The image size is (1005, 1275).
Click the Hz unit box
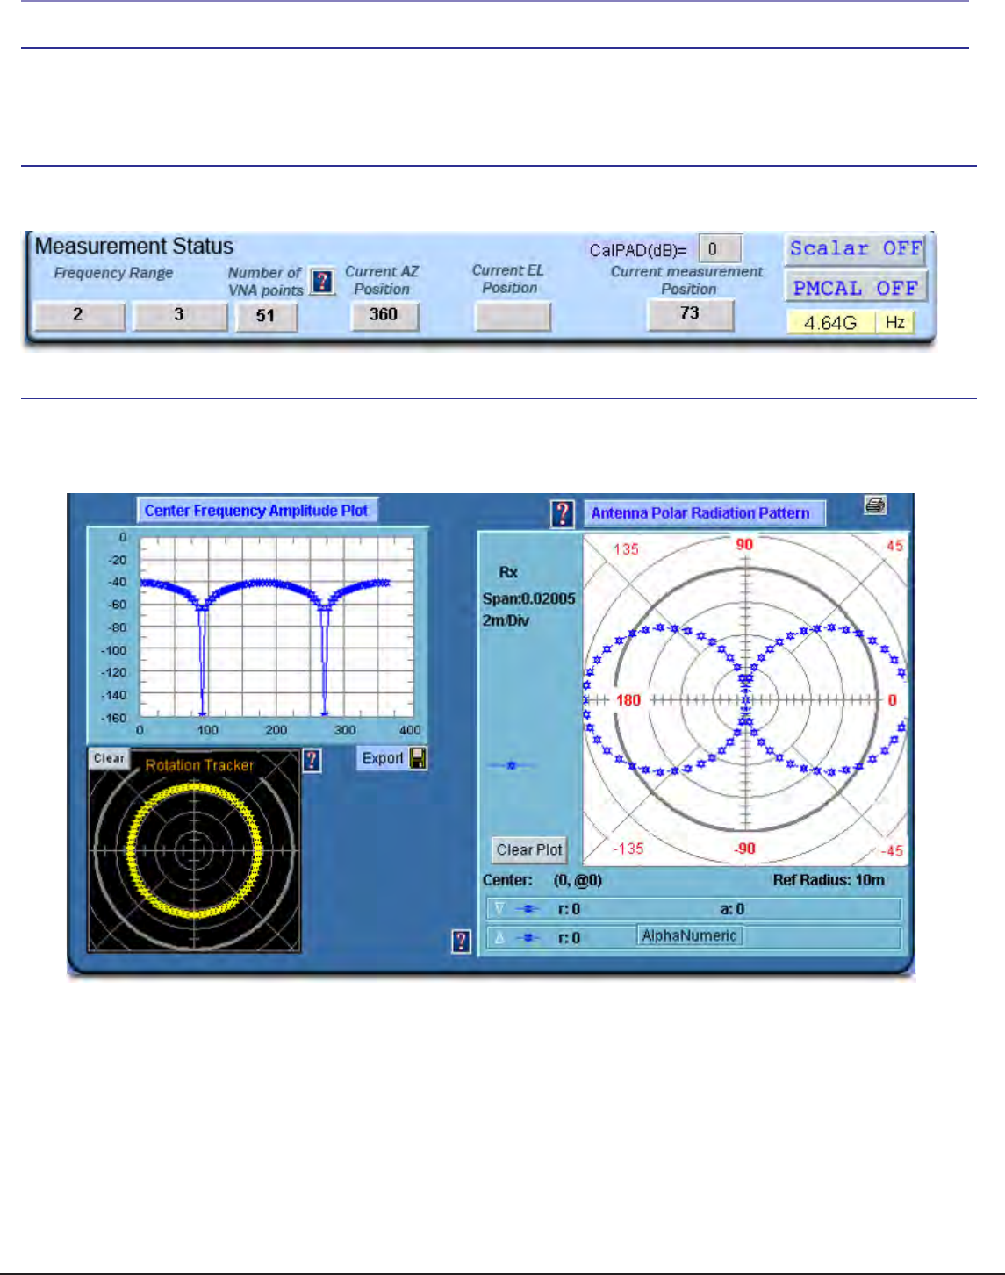(x=894, y=323)
